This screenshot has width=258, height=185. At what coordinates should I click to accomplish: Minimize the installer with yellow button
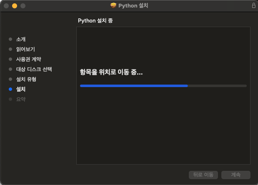[15, 6]
